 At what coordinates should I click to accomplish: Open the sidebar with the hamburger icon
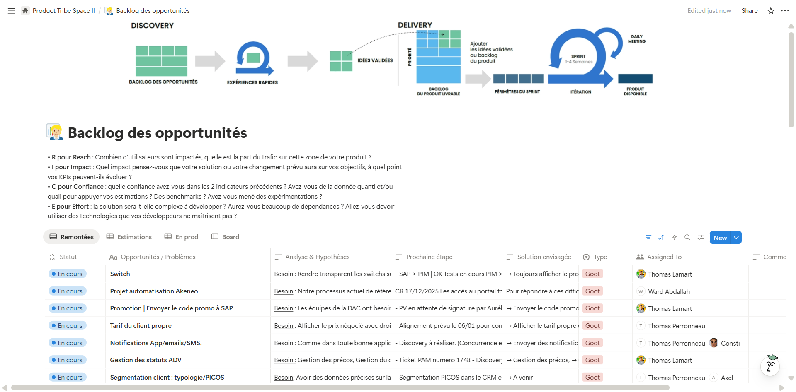click(x=11, y=11)
